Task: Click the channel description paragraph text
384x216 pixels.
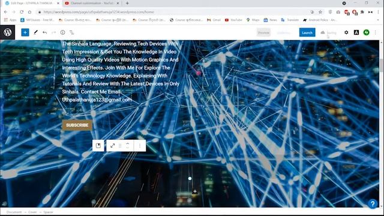Action: [x=121, y=71]
